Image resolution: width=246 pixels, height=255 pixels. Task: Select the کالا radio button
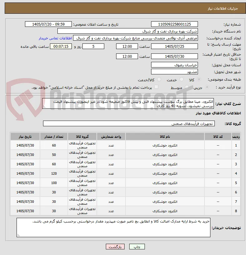(199, 79)
